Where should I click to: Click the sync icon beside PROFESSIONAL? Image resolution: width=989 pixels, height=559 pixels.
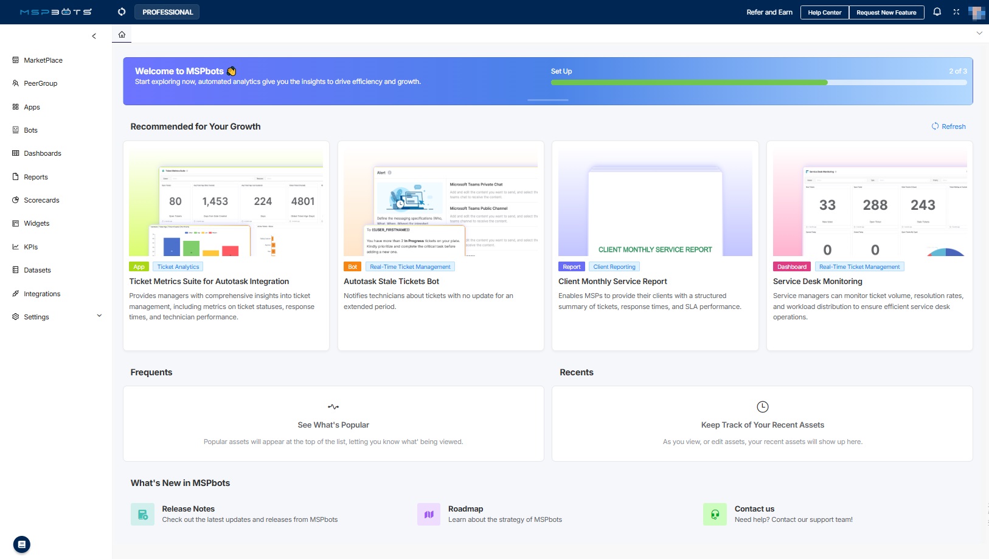[x=122, y=12]
